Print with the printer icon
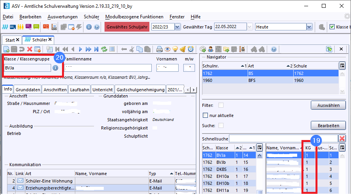The height and width of the screenshot is (195, 351). point(160,49)
